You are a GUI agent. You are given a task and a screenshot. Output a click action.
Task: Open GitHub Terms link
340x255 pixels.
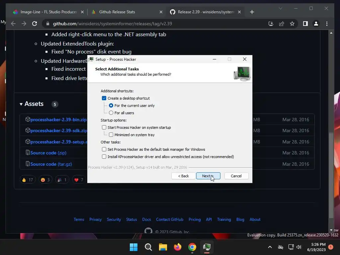(79, 219)
